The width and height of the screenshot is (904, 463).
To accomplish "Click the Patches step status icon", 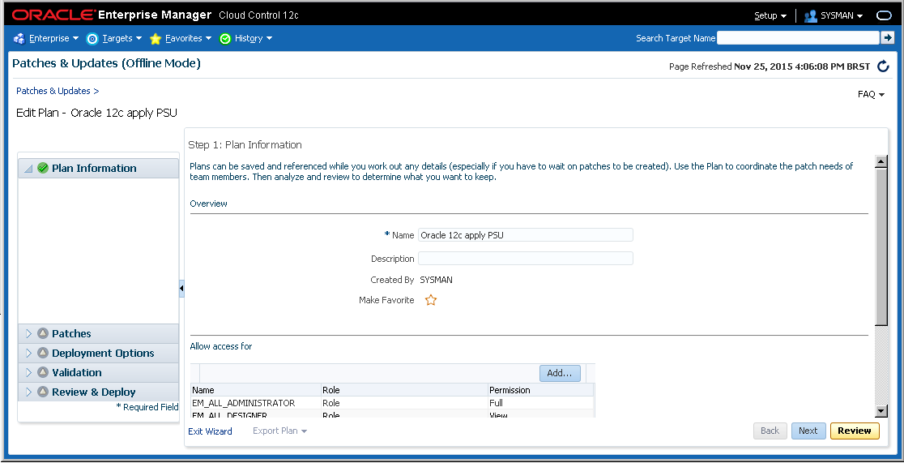I will click(x=42, y=334).
